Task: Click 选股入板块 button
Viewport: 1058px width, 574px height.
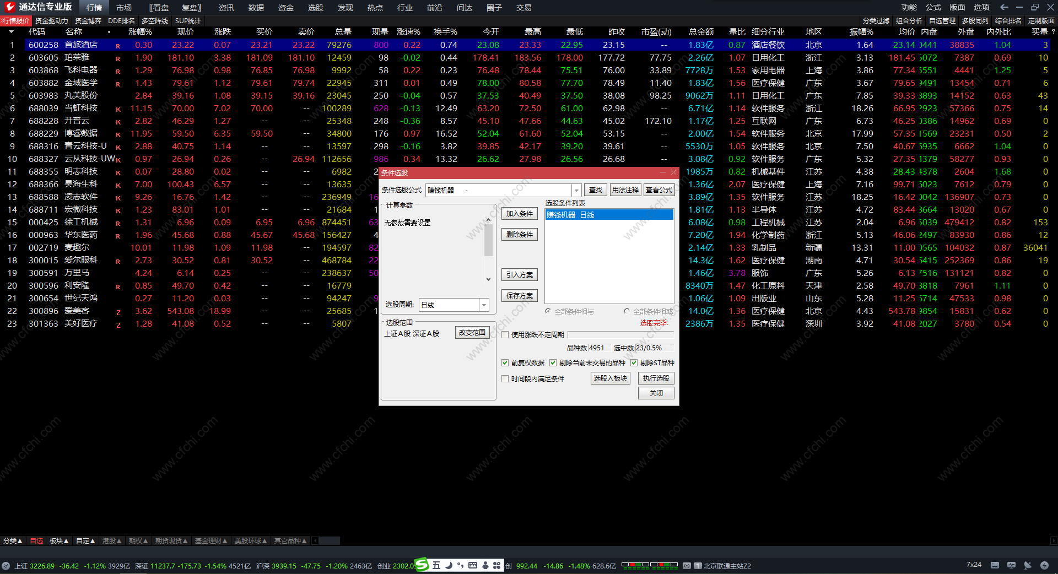Action: (x=611, y=378)
